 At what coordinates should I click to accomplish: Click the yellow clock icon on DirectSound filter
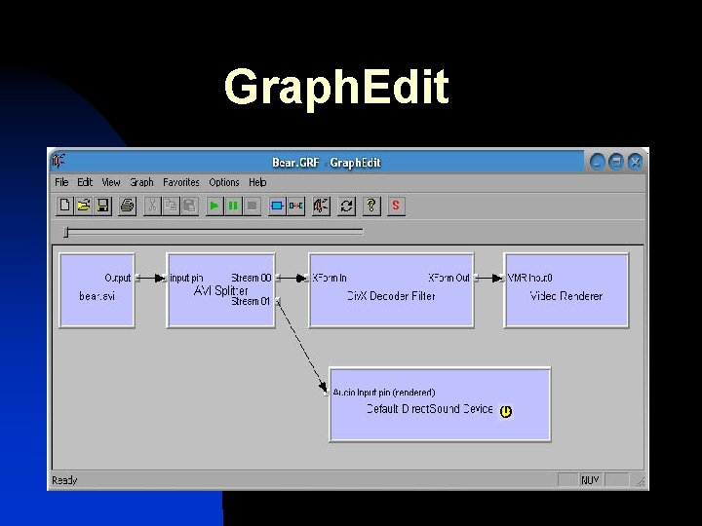506,411
